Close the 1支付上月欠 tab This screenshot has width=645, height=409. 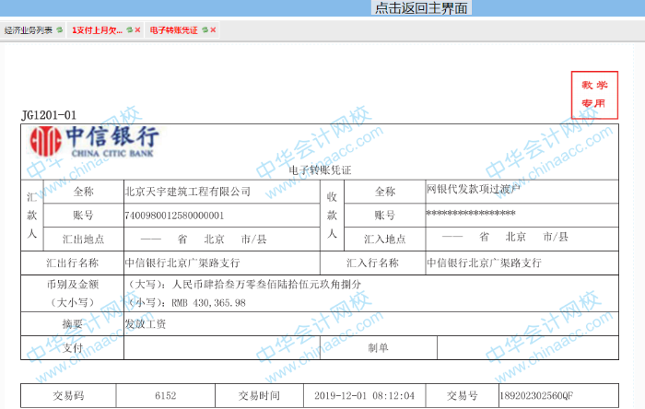coord(138,30)
